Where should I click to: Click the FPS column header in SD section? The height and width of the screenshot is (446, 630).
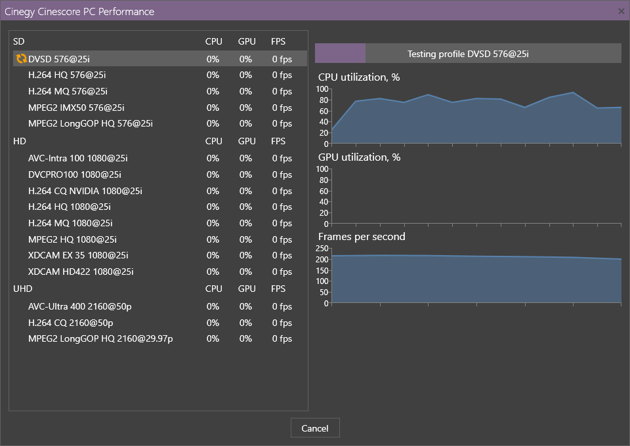tap(278, 41)
